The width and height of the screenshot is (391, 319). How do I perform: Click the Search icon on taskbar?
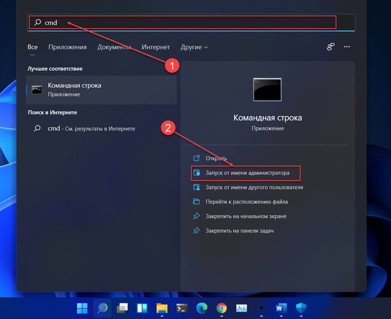(x=102, y=308)
